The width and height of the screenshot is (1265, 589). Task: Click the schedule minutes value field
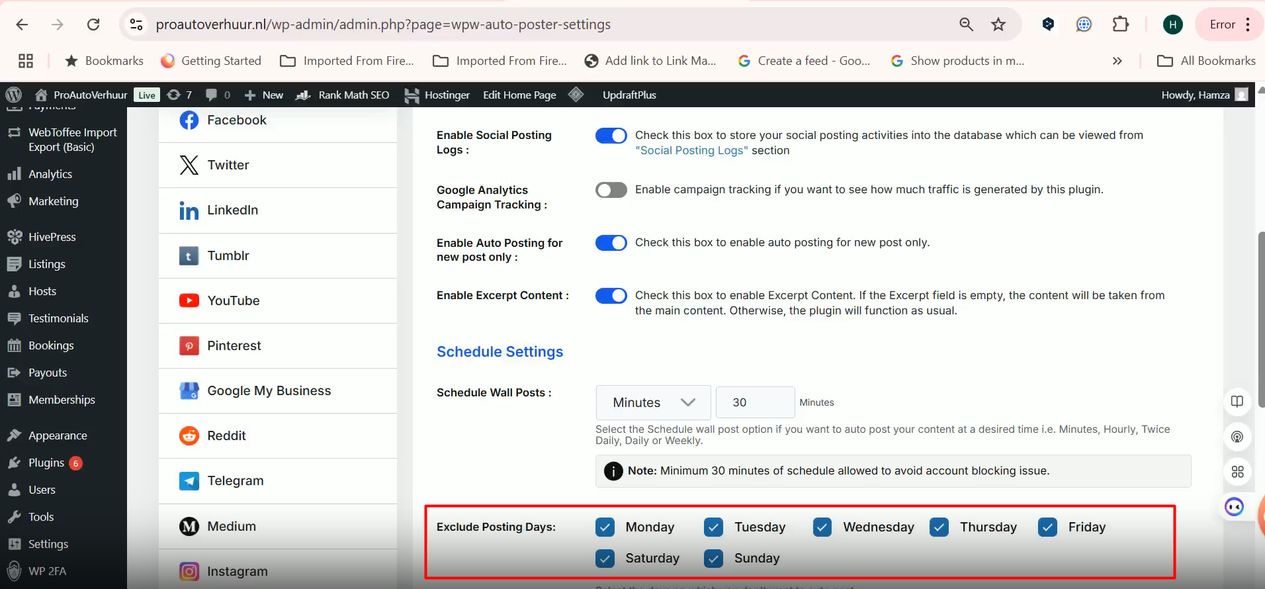coord(755,402)
